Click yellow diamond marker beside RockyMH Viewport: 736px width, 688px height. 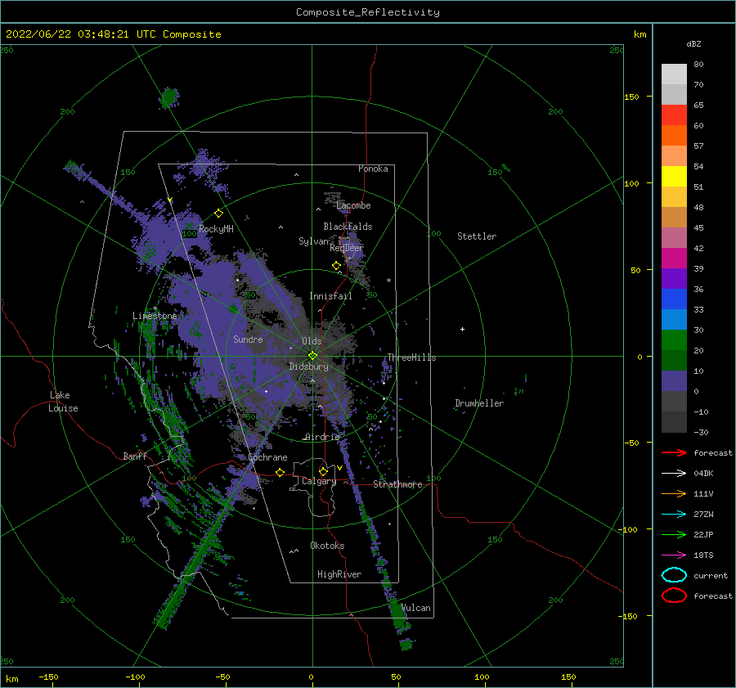[x=218, y=214]
